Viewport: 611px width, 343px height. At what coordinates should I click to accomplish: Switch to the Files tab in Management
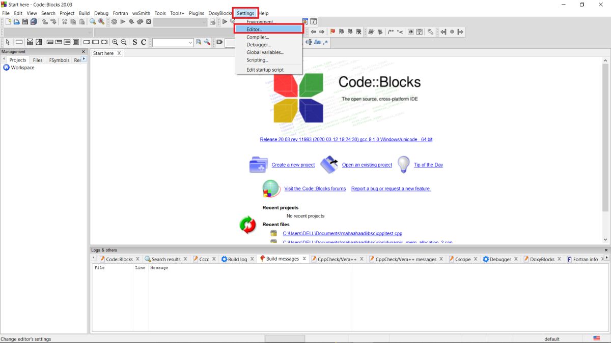38,60
